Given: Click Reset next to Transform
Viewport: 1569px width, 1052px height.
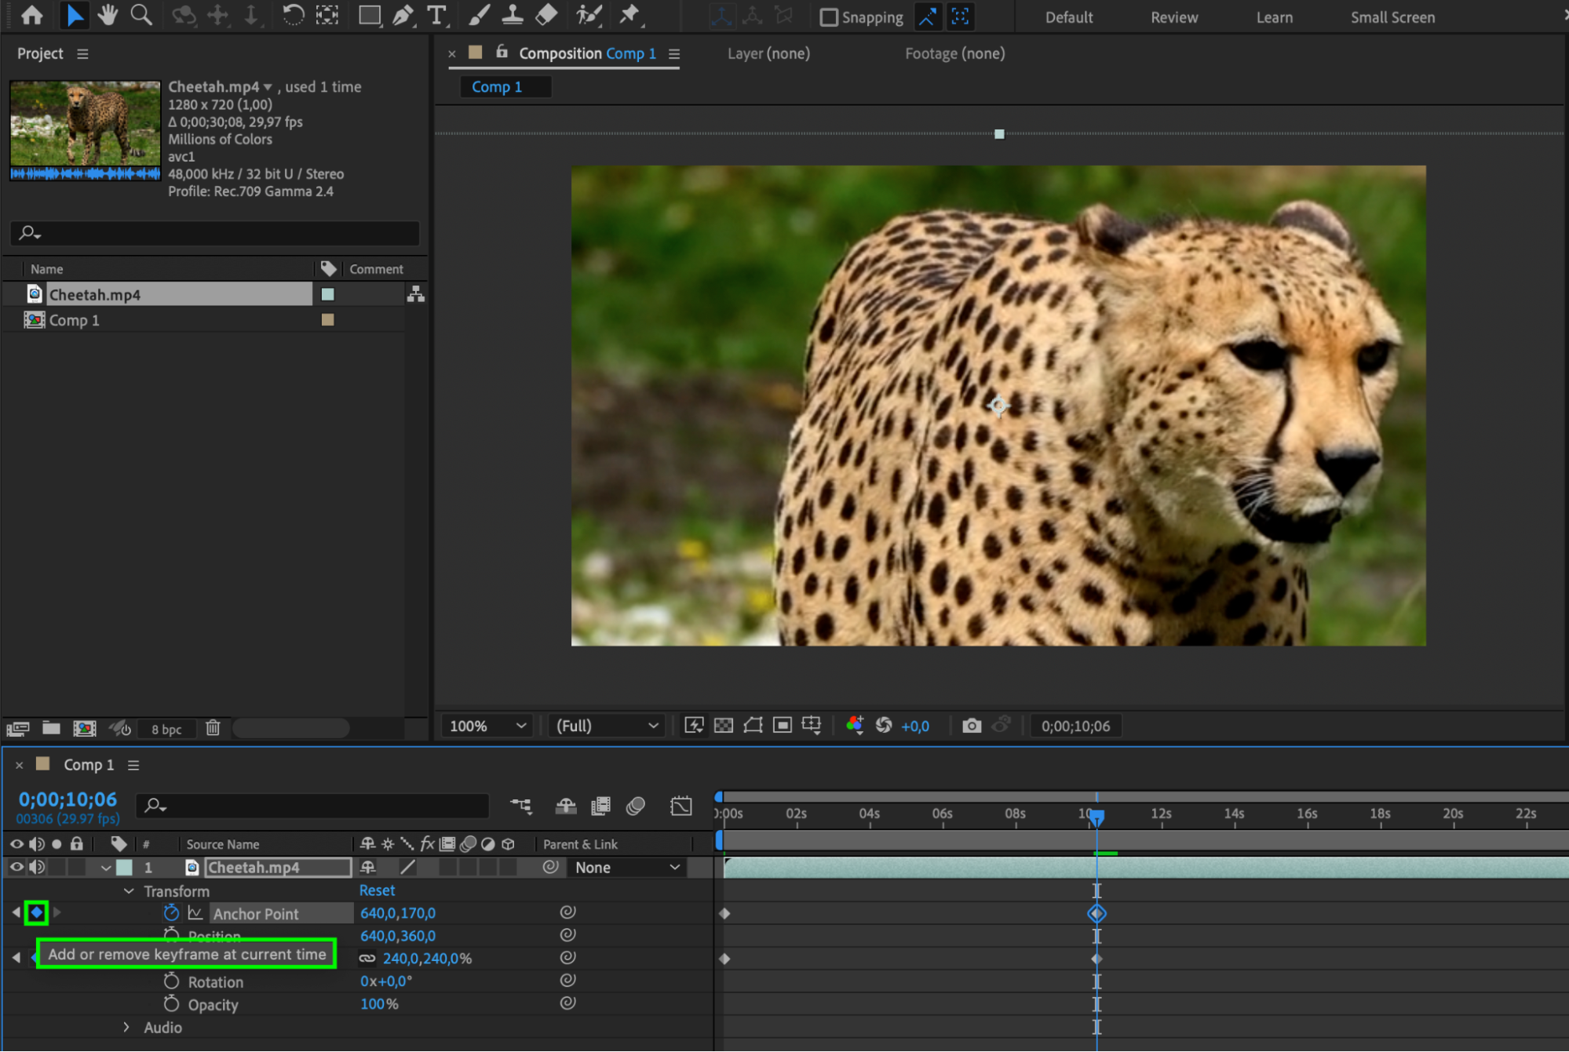Looking at the screenshot, I should (377, 890).
